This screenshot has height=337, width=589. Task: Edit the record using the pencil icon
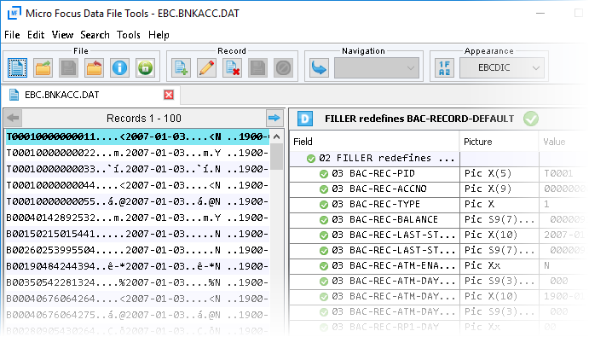click(x=206, y=68)
